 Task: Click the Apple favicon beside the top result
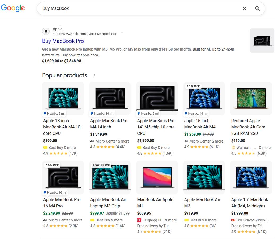[46, 31]
